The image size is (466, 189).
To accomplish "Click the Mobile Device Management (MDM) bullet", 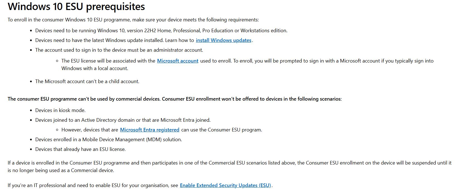I will [108, 140].
